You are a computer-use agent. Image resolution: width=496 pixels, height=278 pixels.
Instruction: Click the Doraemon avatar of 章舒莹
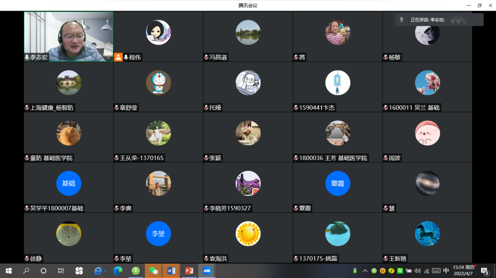click(x=158, y=82)
